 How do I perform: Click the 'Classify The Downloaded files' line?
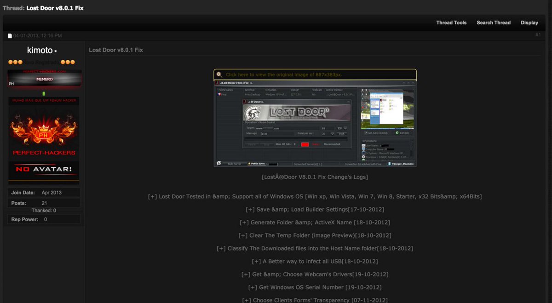coord(315,248)
